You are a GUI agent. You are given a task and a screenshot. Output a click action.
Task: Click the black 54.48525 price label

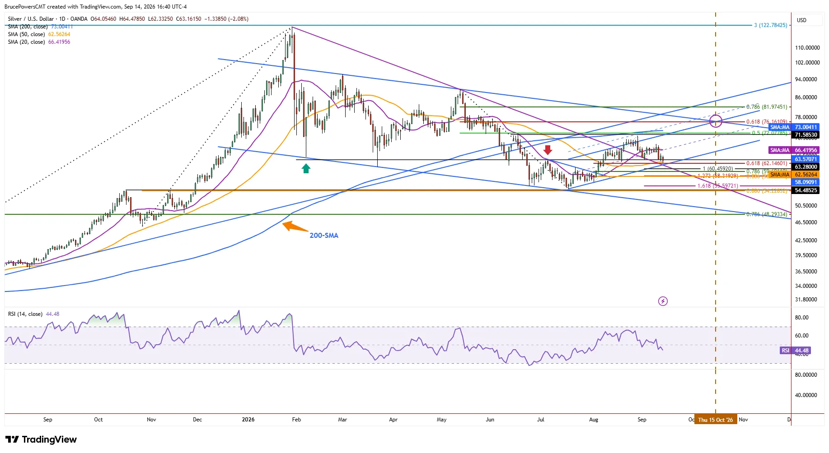pyautogui.click(x=806, y=190)
